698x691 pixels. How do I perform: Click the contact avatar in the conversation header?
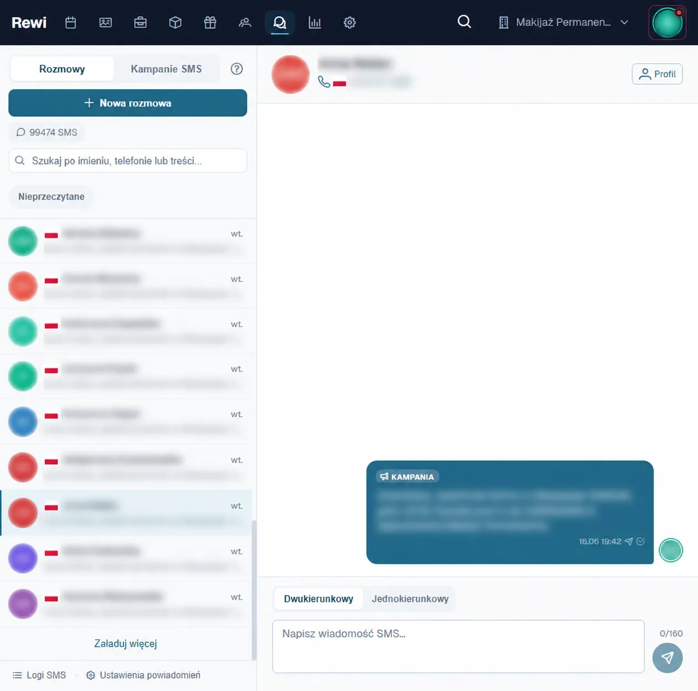tap(290, 74)
